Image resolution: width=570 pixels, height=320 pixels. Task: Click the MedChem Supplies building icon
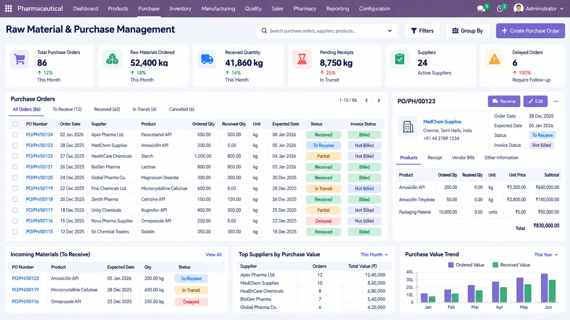408,127
